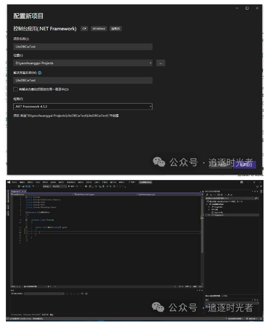This screenshot has width=269, height=325.
Task: Click the Live Share icon
Action: [258, 186]
